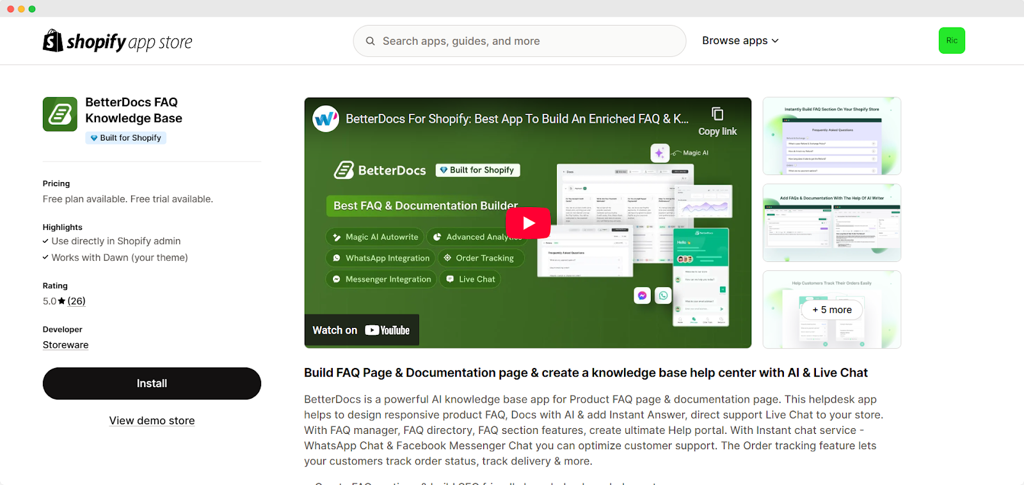Open the video title link
The width and height of the screenshot is (1024, 485).
coord(517,119)
